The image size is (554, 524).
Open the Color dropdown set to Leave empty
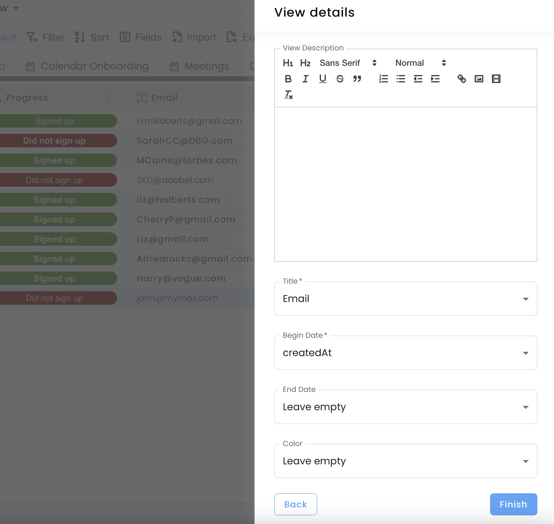(405, 461)
